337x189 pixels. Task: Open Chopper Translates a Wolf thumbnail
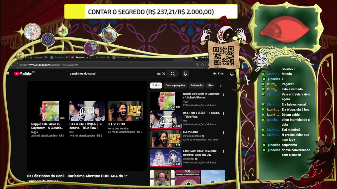point(187,177)
